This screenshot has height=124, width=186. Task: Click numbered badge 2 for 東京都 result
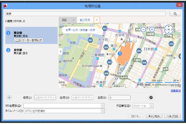tap(8, 50)
